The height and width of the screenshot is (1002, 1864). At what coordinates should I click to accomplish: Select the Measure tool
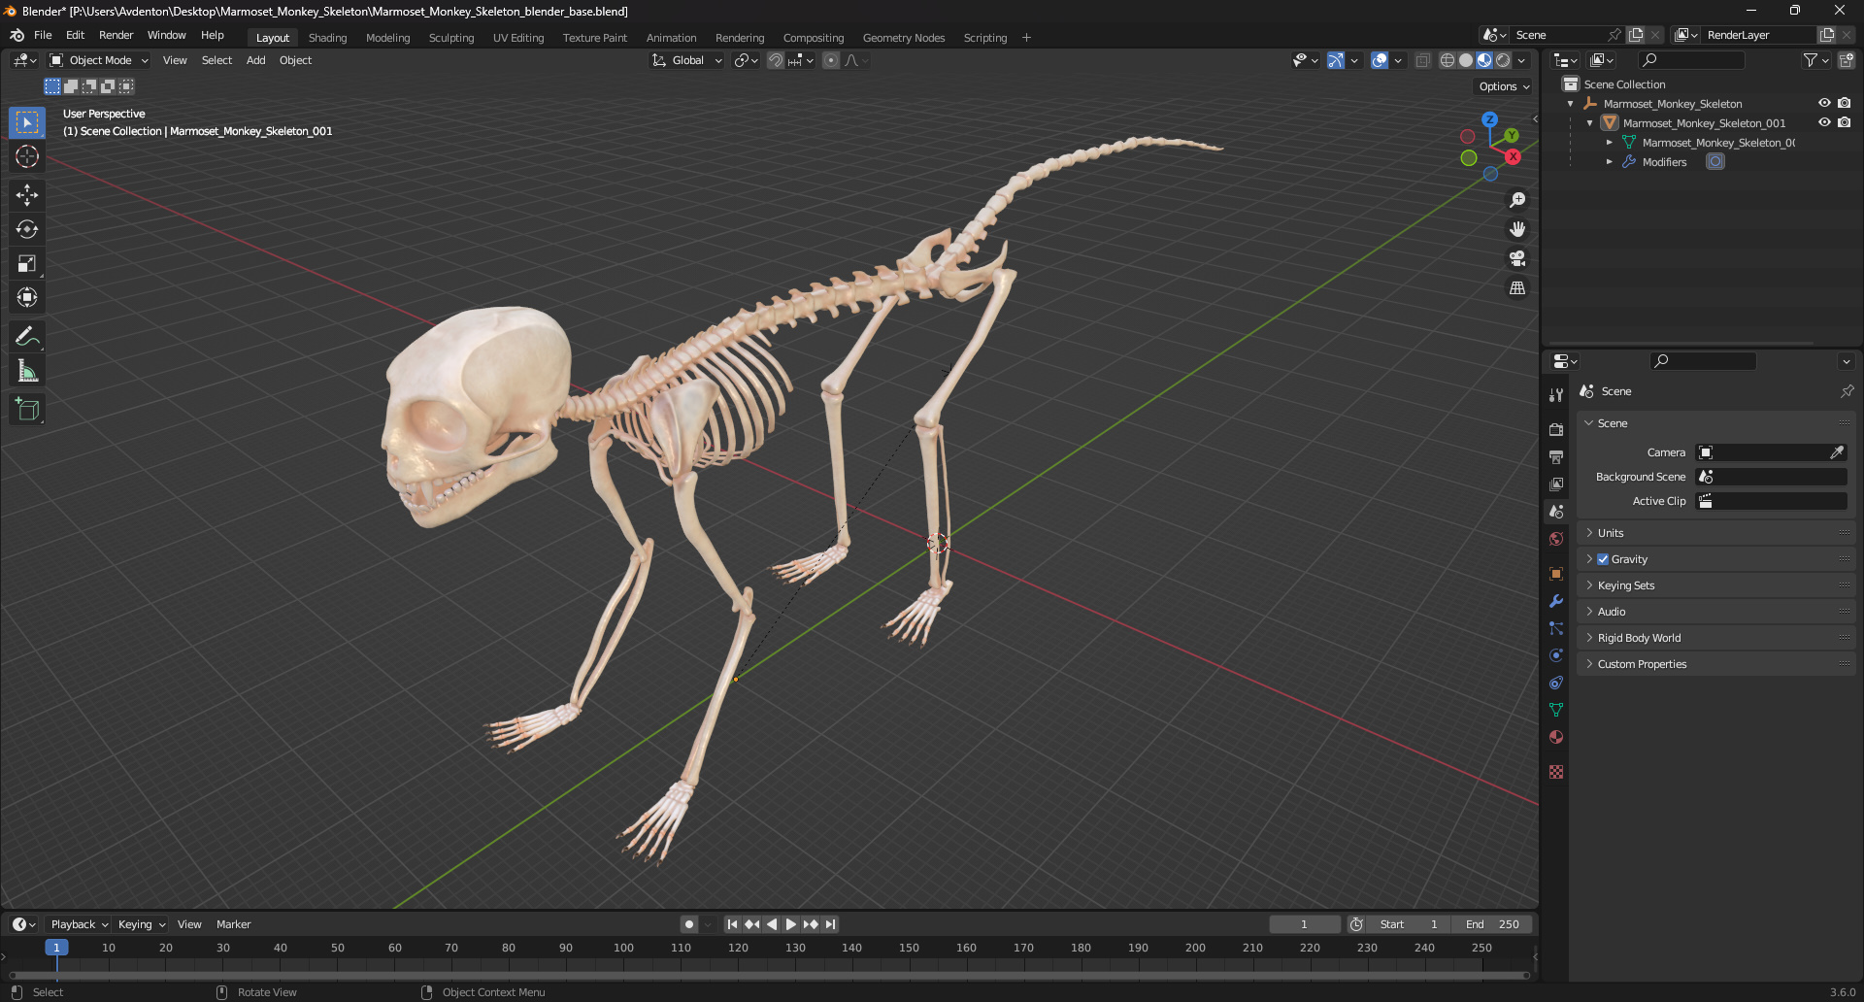27,370
